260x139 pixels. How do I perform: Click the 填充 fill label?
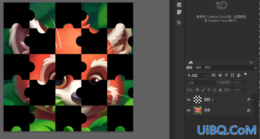pyautogui.click(x=227, y=90)
